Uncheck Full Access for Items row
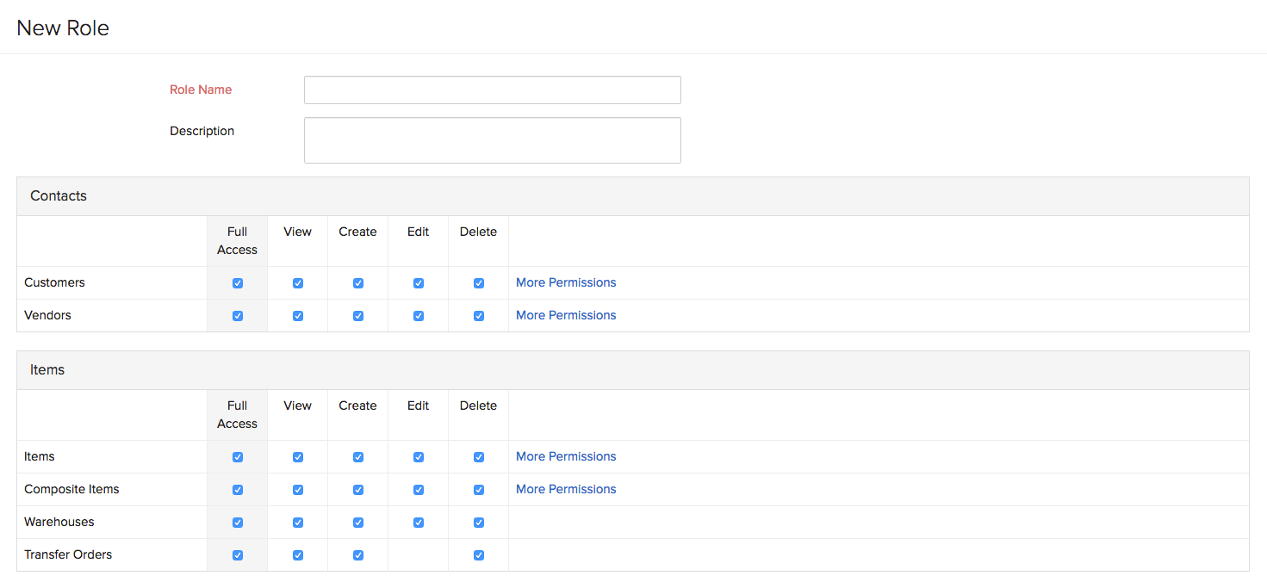 coord(238,457)
